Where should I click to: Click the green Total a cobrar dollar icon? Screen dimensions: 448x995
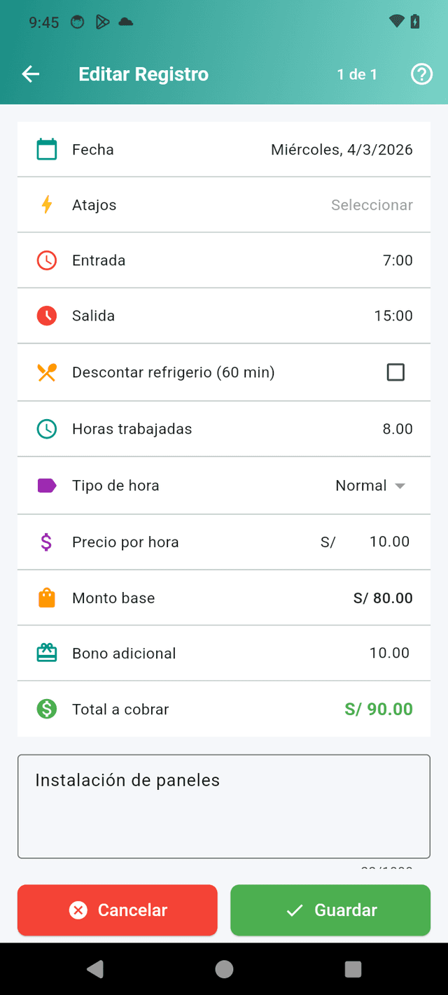(46, 709)
